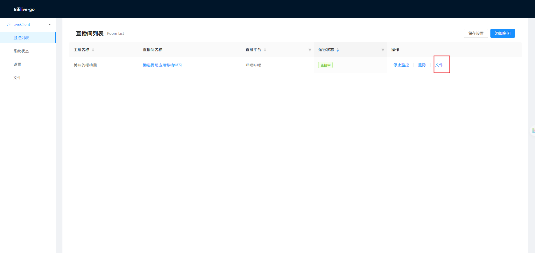Sort by 直播平台 column sorter icon
This screenshot has height=253, width=535.
click(265, 50)
